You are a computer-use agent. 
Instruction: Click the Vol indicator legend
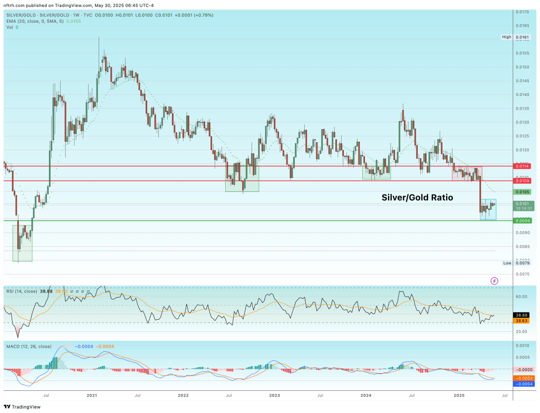tap(11, 26)
